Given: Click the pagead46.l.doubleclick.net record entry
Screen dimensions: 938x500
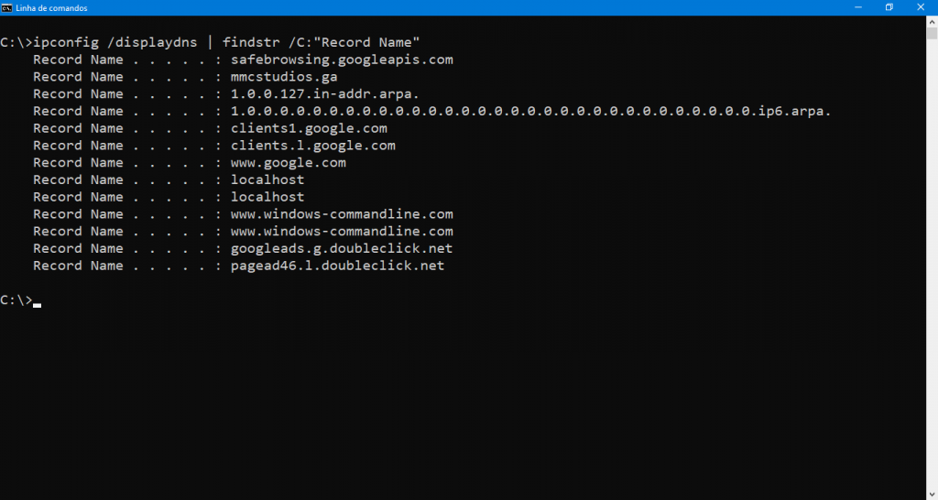Looking at the screenshot, I should (x=337, y=266).
